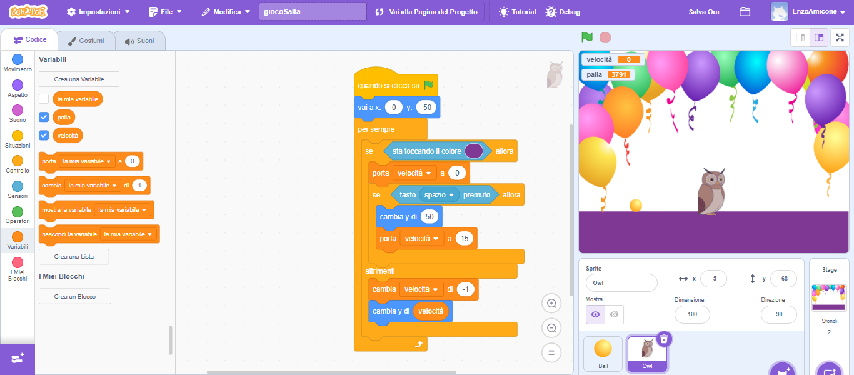854x375 pixels.
Task: Click Vai alla Pagina del Progetto
Action: point(426,12)
